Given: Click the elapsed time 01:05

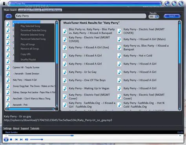Looking at the screenshot, I should [x=180, y=132].
